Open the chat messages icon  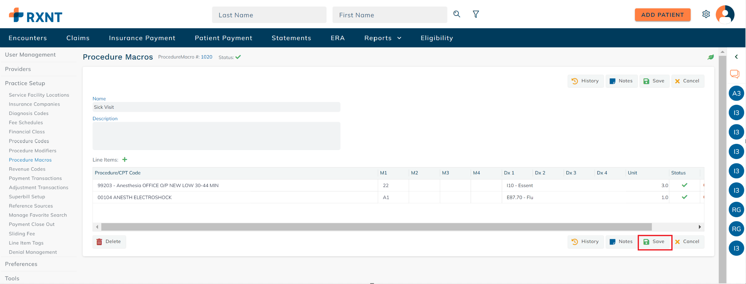(734, 74)
